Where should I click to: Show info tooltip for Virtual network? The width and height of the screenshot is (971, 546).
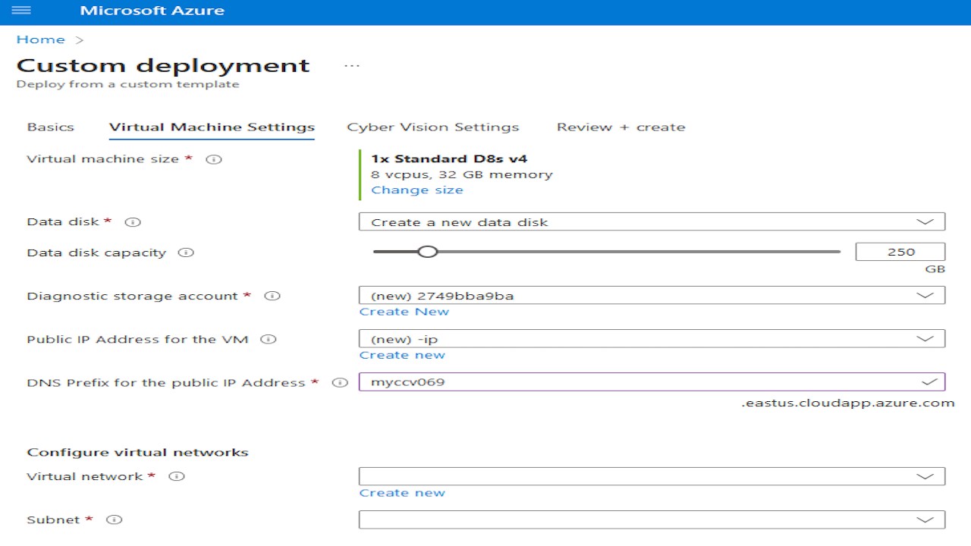(177, 477)
